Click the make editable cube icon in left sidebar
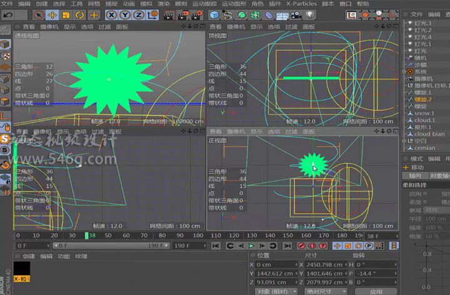450x295 pixels. tap(5, 44)
